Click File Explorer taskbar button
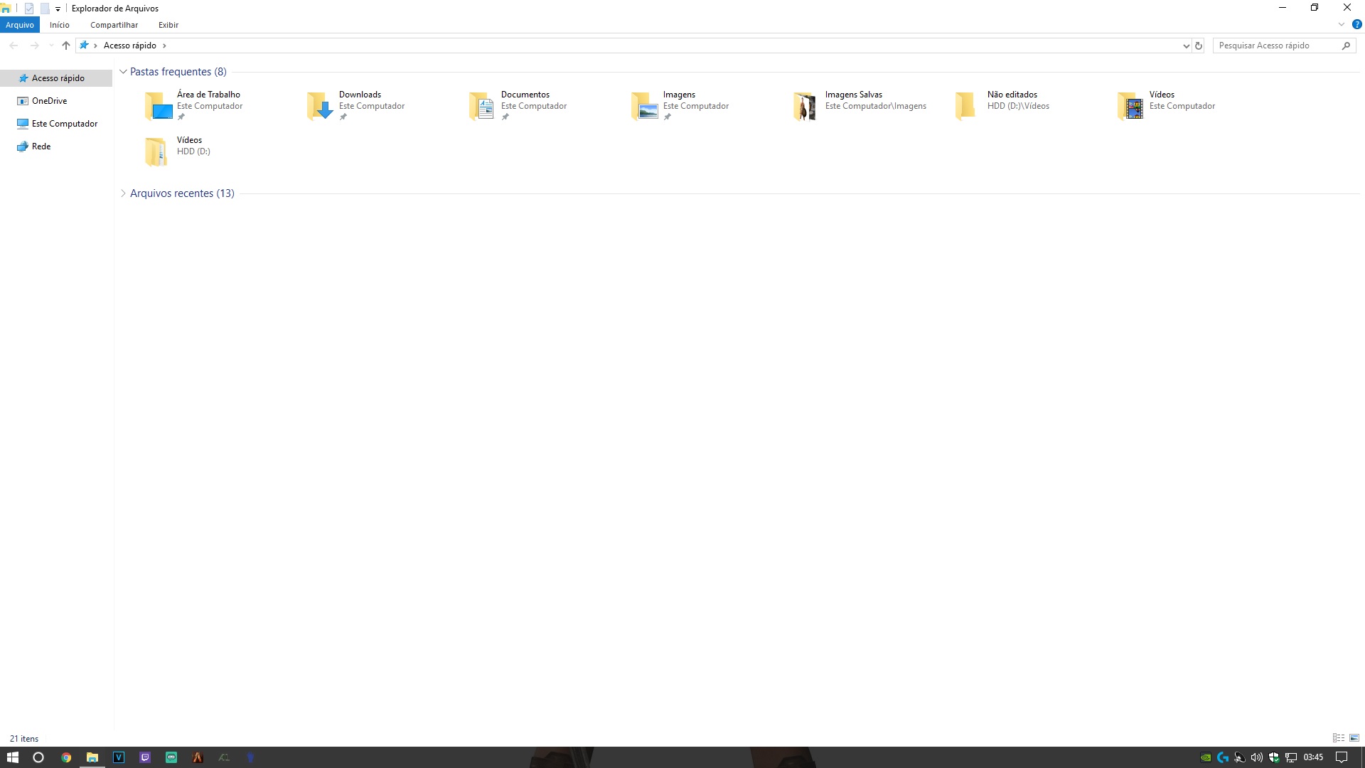Image resolution: width=1365 pixels, height=768 pixels. coord(92,757)
